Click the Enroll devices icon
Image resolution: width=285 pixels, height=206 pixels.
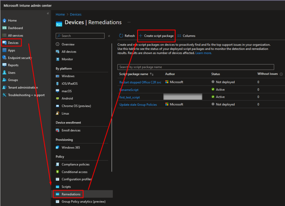coord(57,130)
